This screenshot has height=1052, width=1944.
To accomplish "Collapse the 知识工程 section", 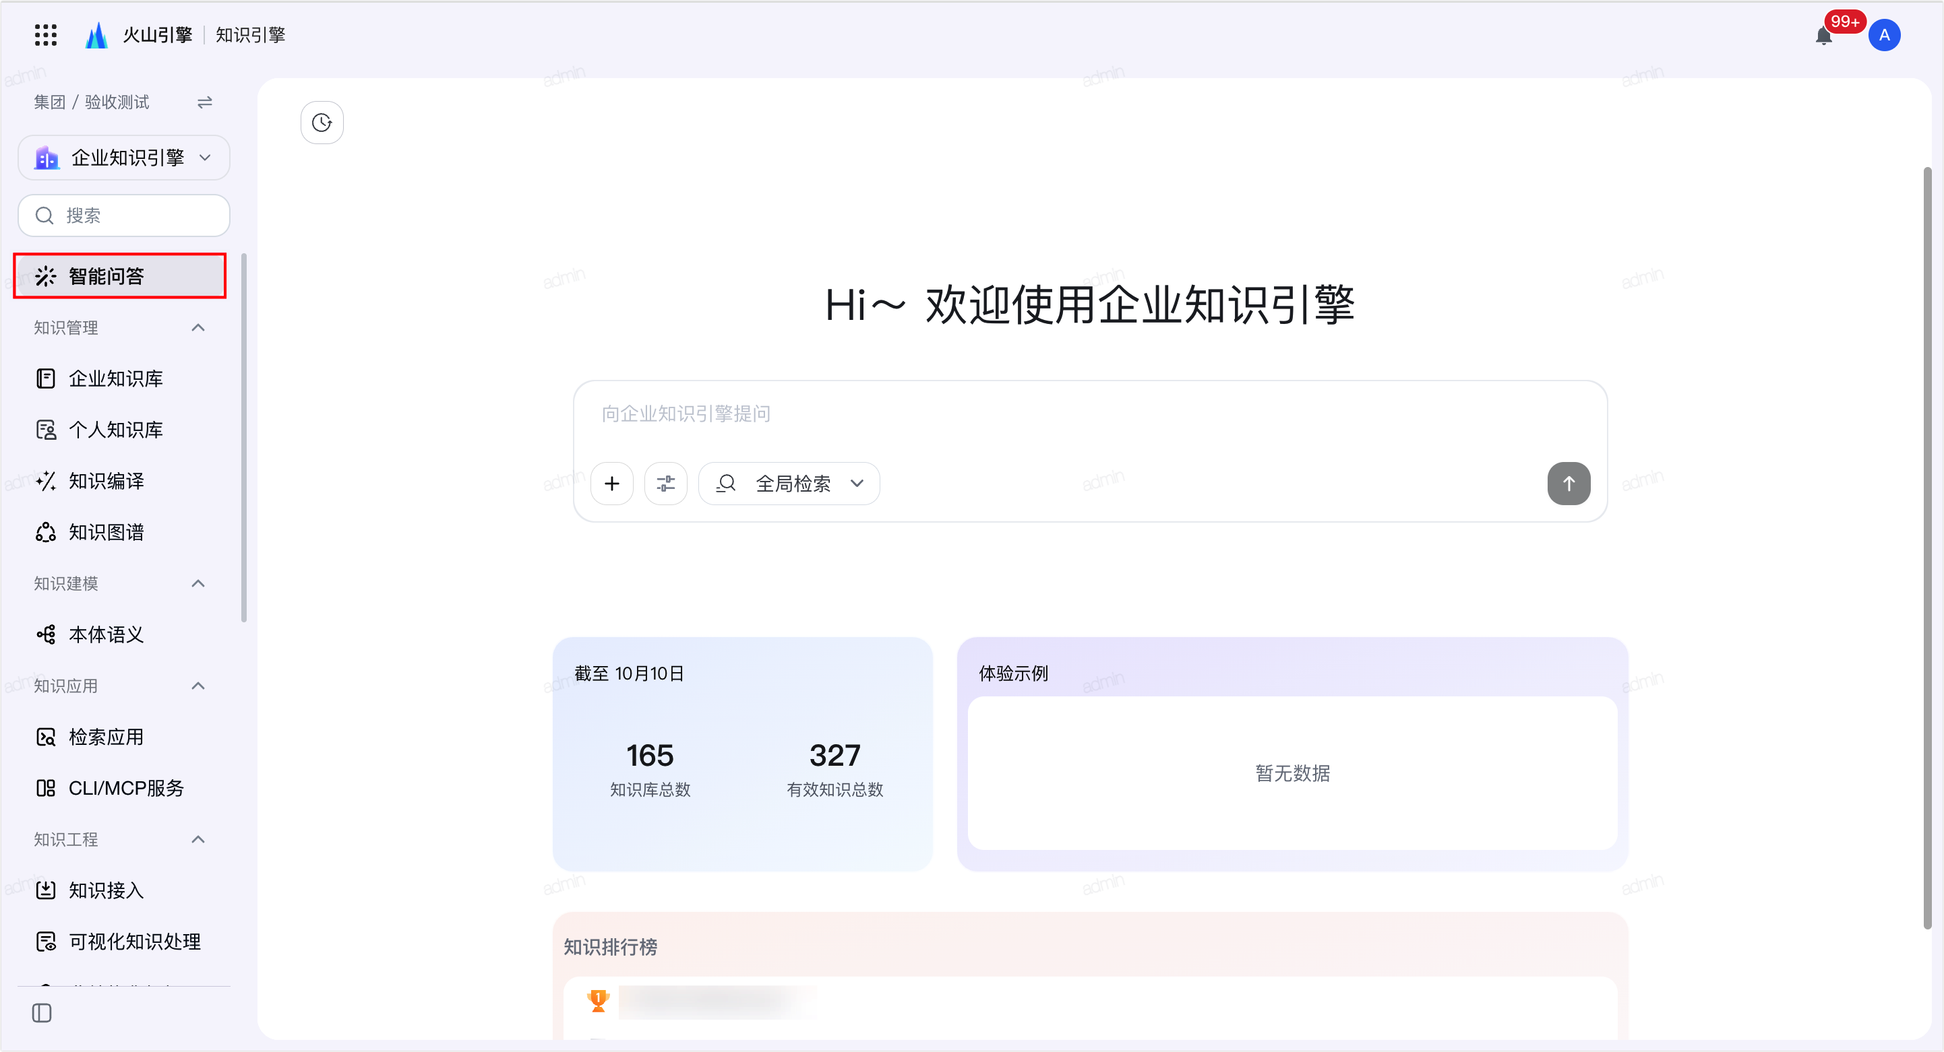I will pyautogui.click(x=198, y=839).
